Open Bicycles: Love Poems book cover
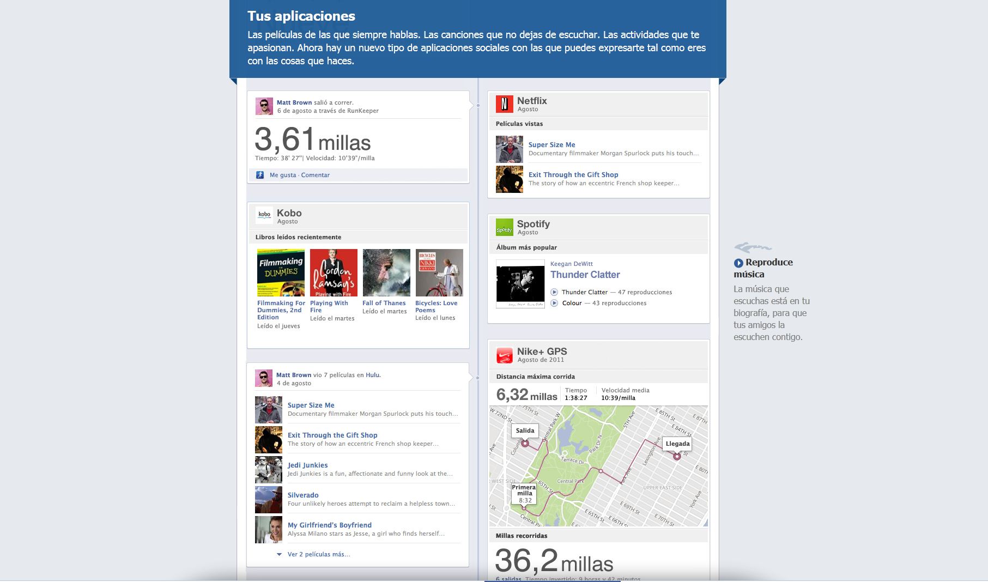The width and height of the screenshot is (988, 582). click(x=439, y=272)
